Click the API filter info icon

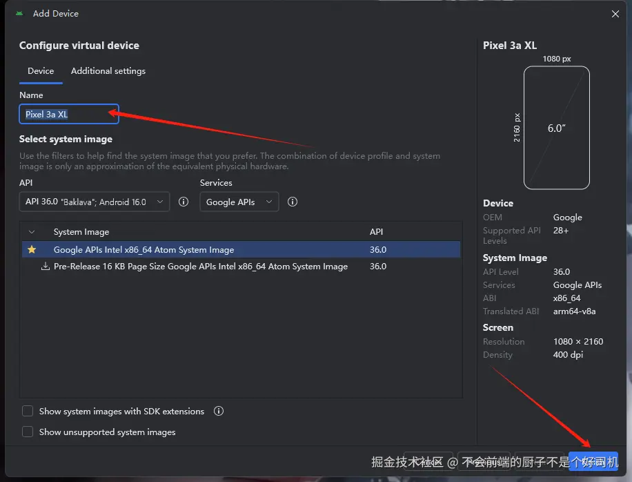[x=184, y=202]
